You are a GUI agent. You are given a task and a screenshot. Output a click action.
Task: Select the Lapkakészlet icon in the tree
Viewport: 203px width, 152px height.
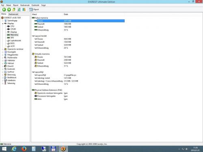click(9, 41)
